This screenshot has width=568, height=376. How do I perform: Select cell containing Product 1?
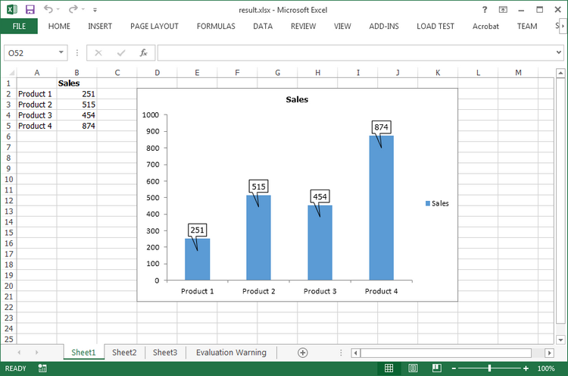click(x=36, y=94)
